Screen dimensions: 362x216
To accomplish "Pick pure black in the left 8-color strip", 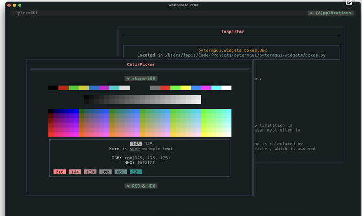I will [x=53, y=88].
